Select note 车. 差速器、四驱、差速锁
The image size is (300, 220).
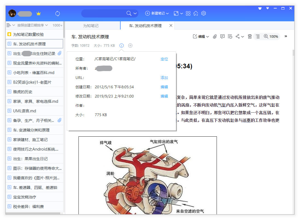coord(34,187)
